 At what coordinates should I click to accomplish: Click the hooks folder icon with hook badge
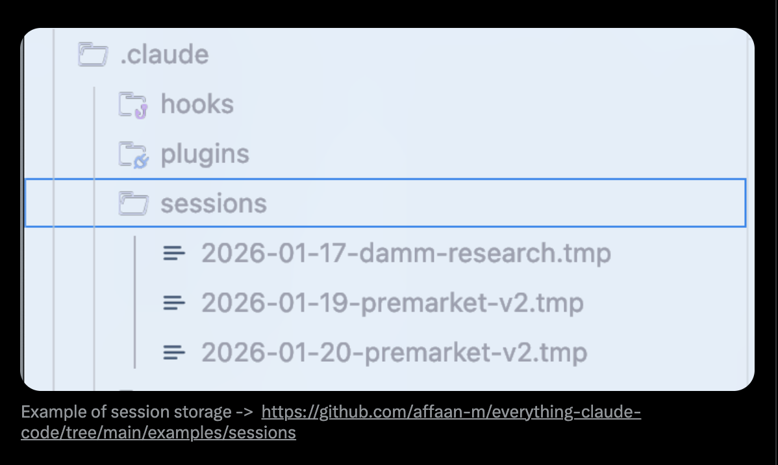133,104
